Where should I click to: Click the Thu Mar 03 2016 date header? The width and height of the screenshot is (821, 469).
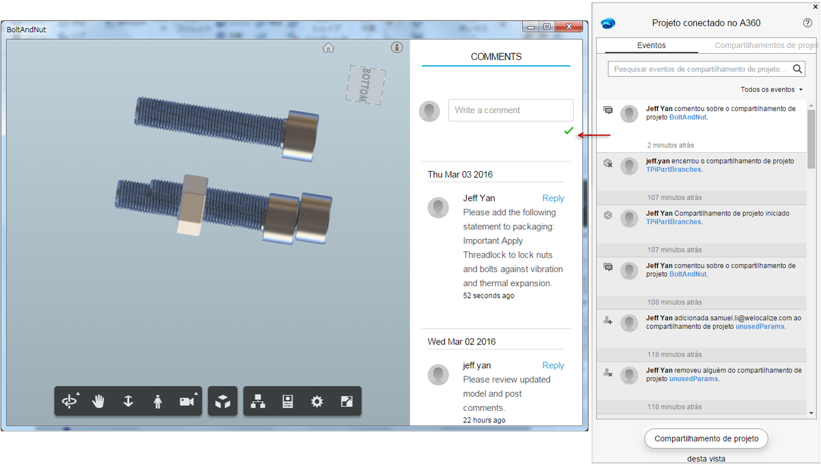pyautogui.click(x=460, y=174)
